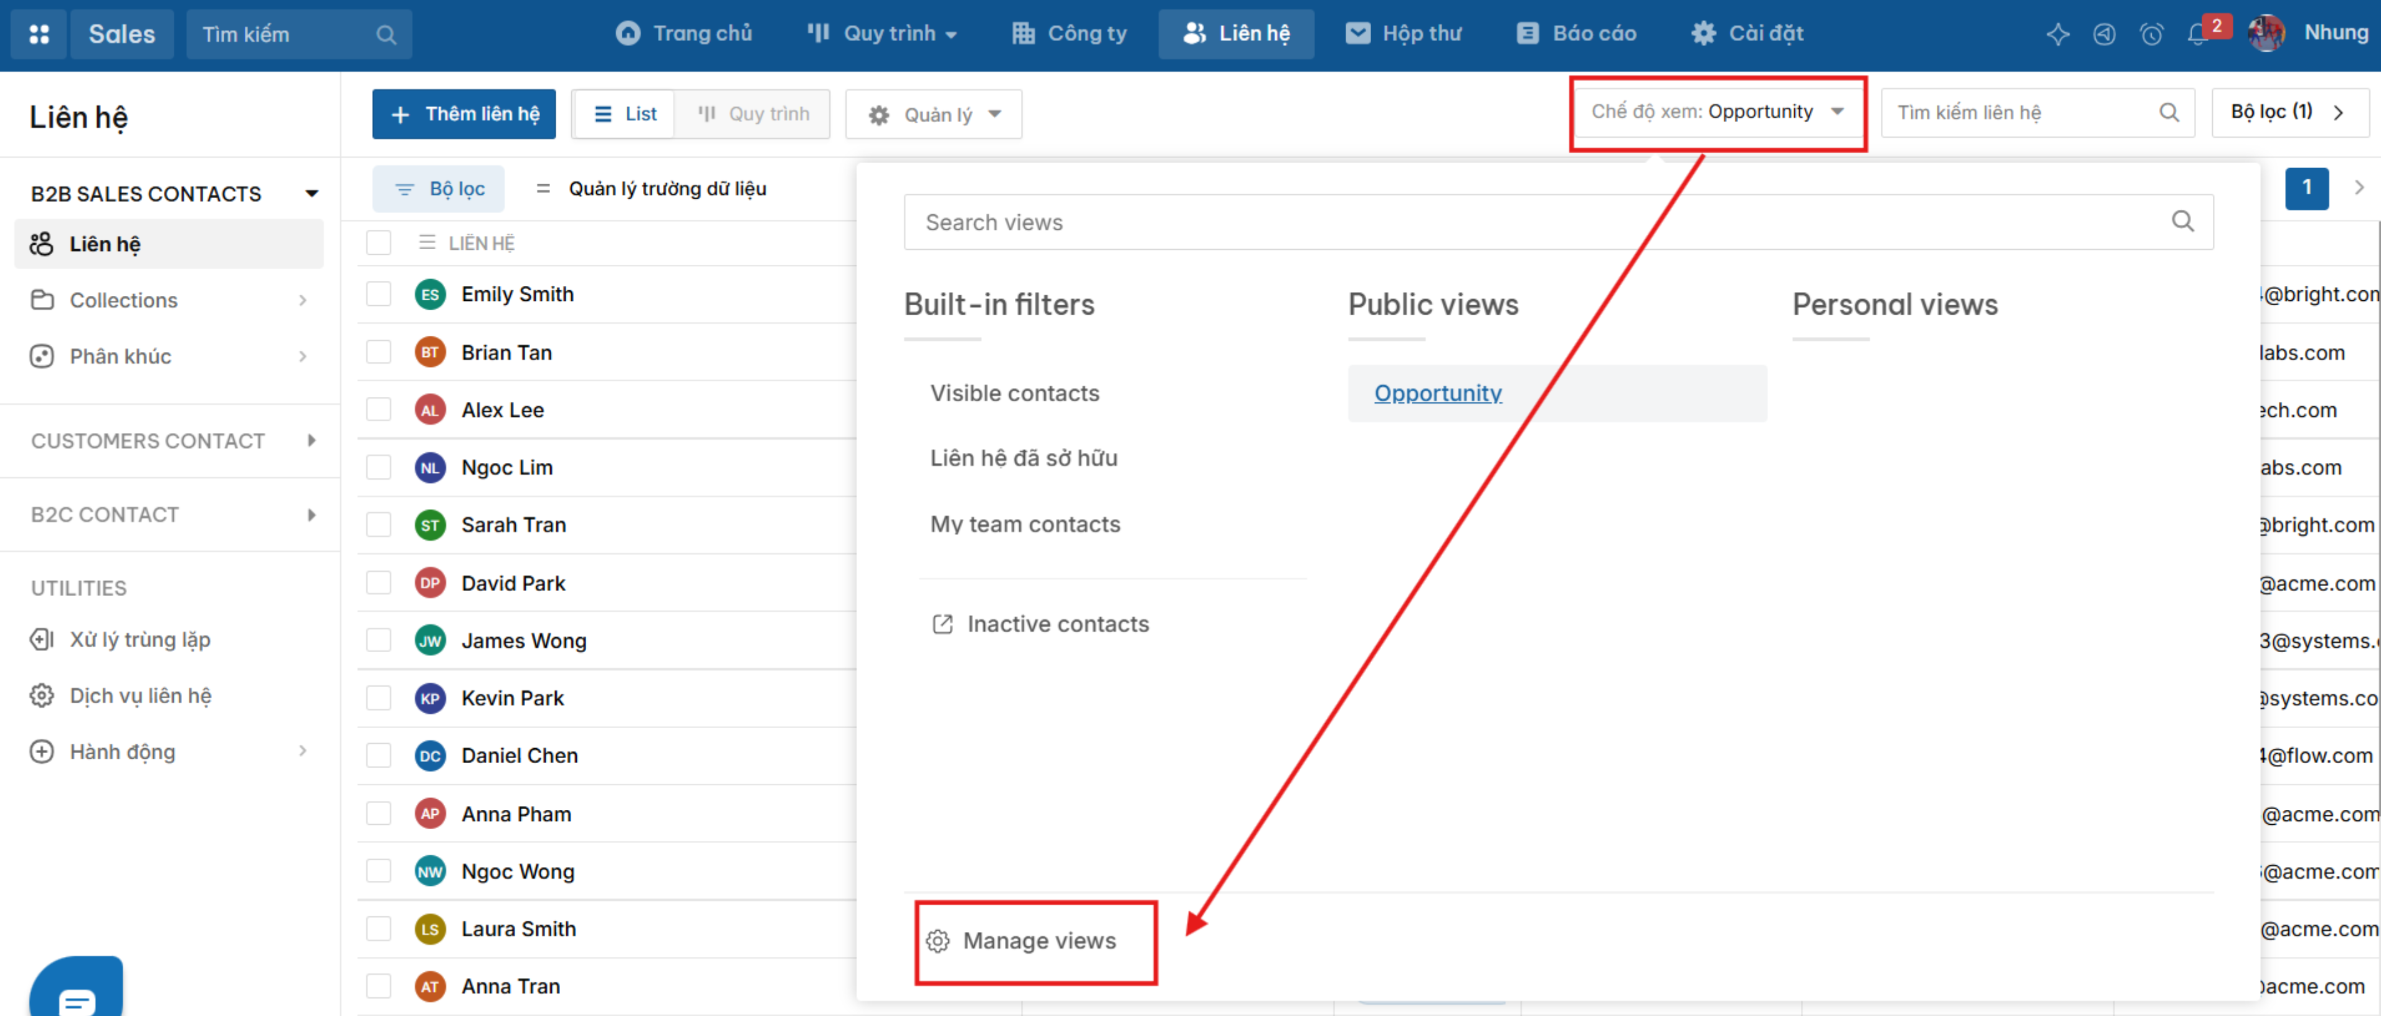Screen dimensions: 2381x1016
Task: Open the apps grid launcher icon
Action: coord(39,34)
